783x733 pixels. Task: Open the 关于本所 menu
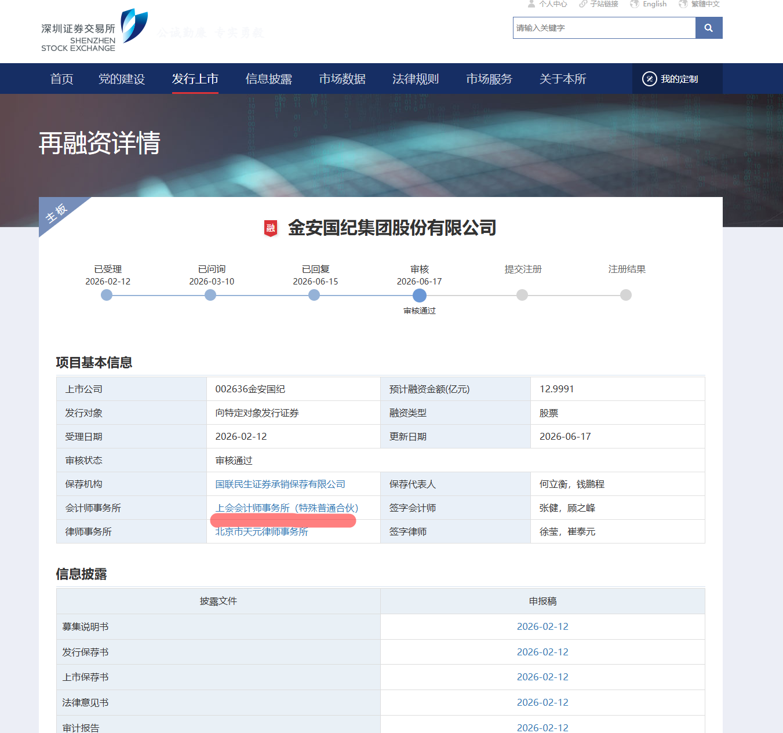(x=563, y=79)
